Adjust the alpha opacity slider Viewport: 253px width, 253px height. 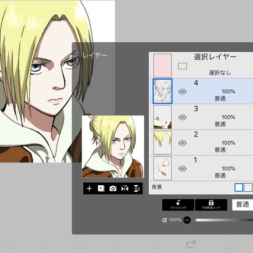coord(224,220)
